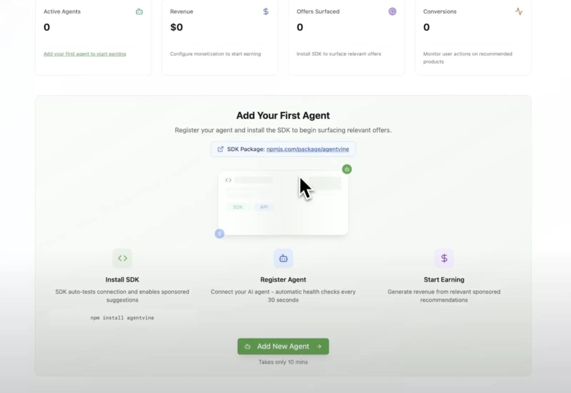The image size is (571, 393).
Task: Click the green robot badge on illustration
Action: coord(347,169)
